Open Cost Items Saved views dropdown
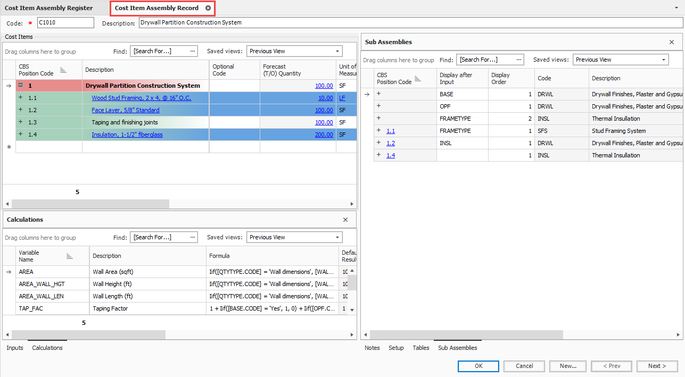The image size is (685, 377). 337,51
